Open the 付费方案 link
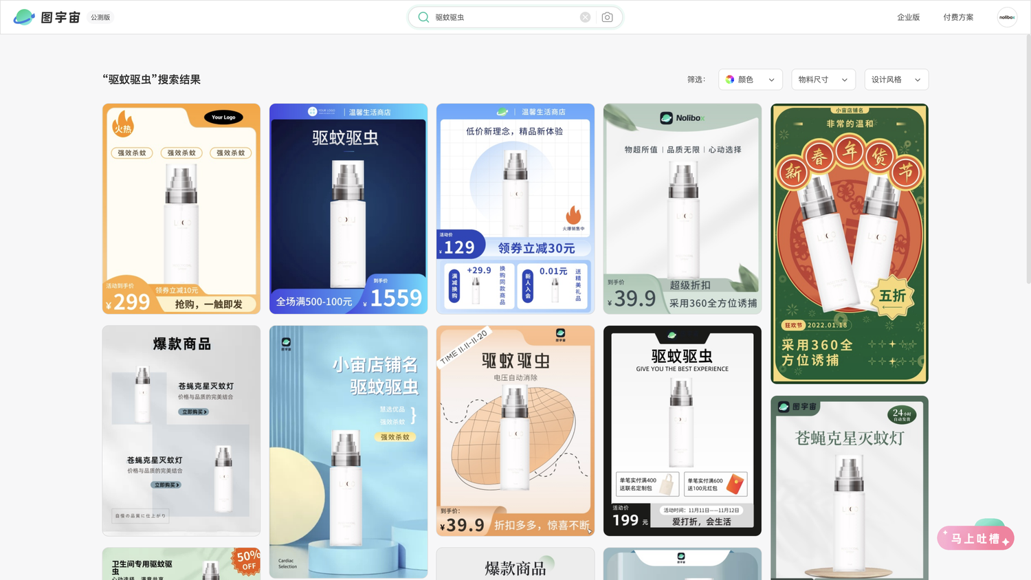The height and width of the screenshot is (580, 1031). pyautogui.click(x=958, y=17)
